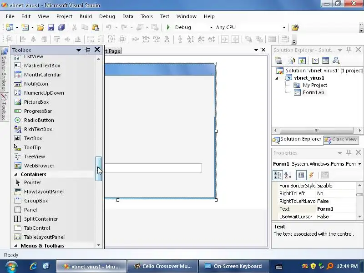The width and height of the screenshot is (364, 273).
Task: Select MaskedTextBox control in the Toolbox
Action: 42,66
